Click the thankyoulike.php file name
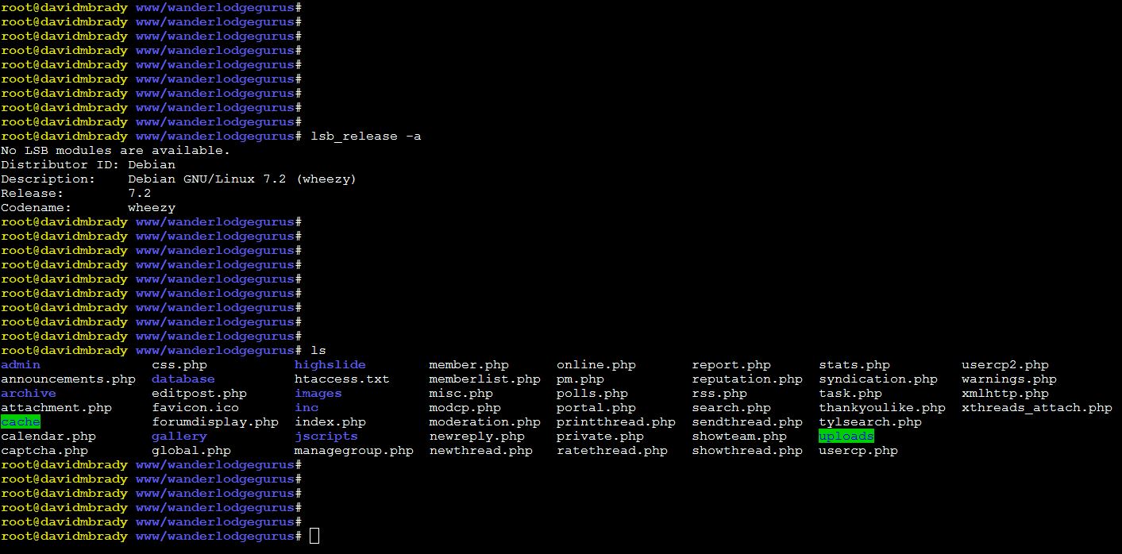The height and width of the screenshot is (554, 1122). click(x=881, y=408)
